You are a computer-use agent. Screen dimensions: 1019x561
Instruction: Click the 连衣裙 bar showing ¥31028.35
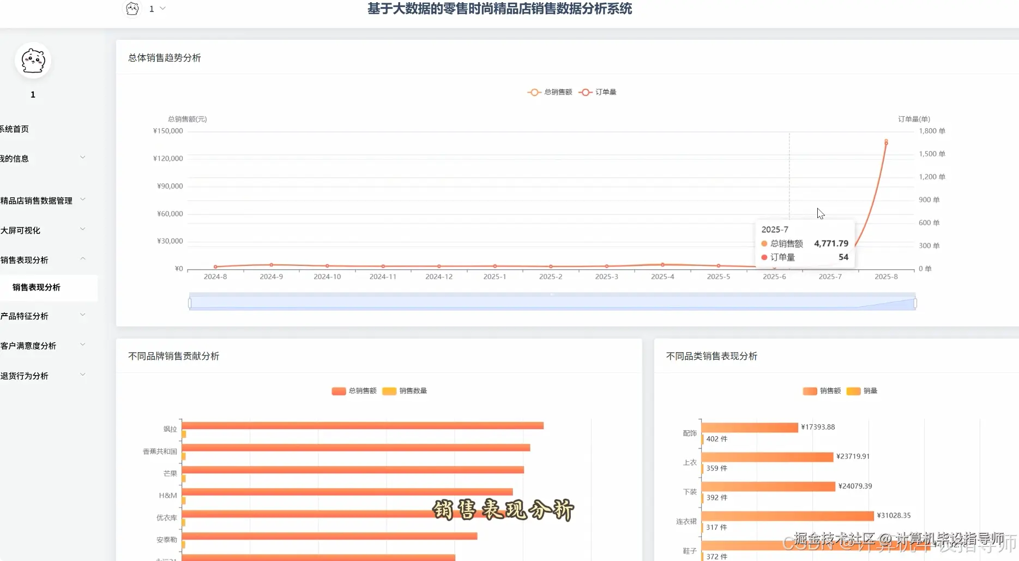pyautogui.click(x=788, y=516)
